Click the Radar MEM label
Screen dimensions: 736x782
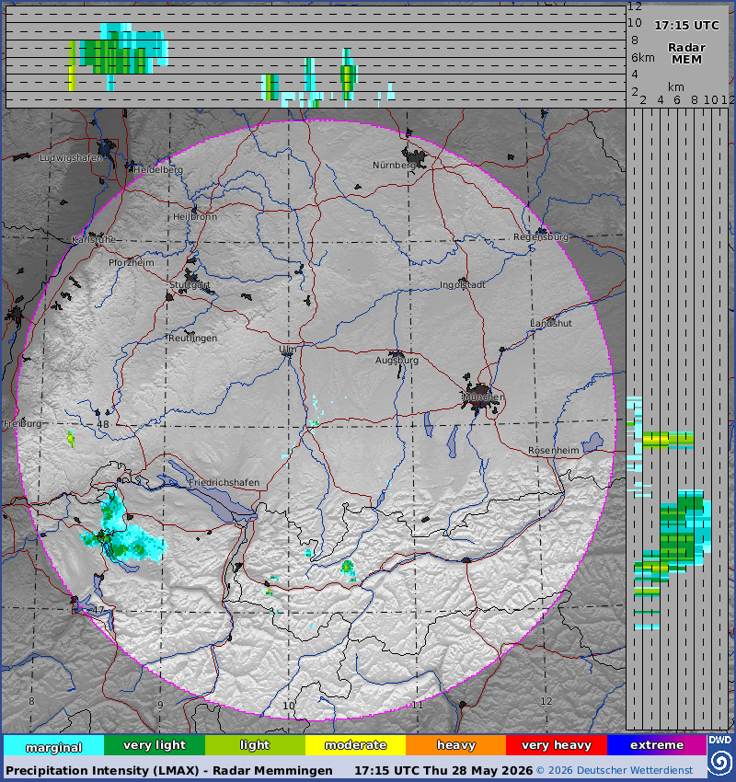pos(686,53)
